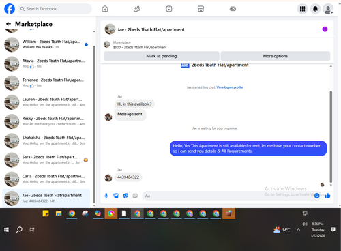341x251 pixels.
Task: Open the emoji picker in message box
Action: [317, 196]
